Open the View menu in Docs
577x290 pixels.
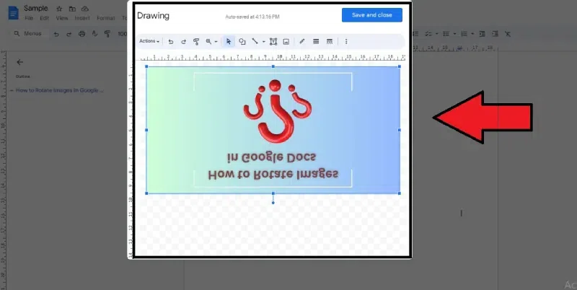(x=62, y=18)
